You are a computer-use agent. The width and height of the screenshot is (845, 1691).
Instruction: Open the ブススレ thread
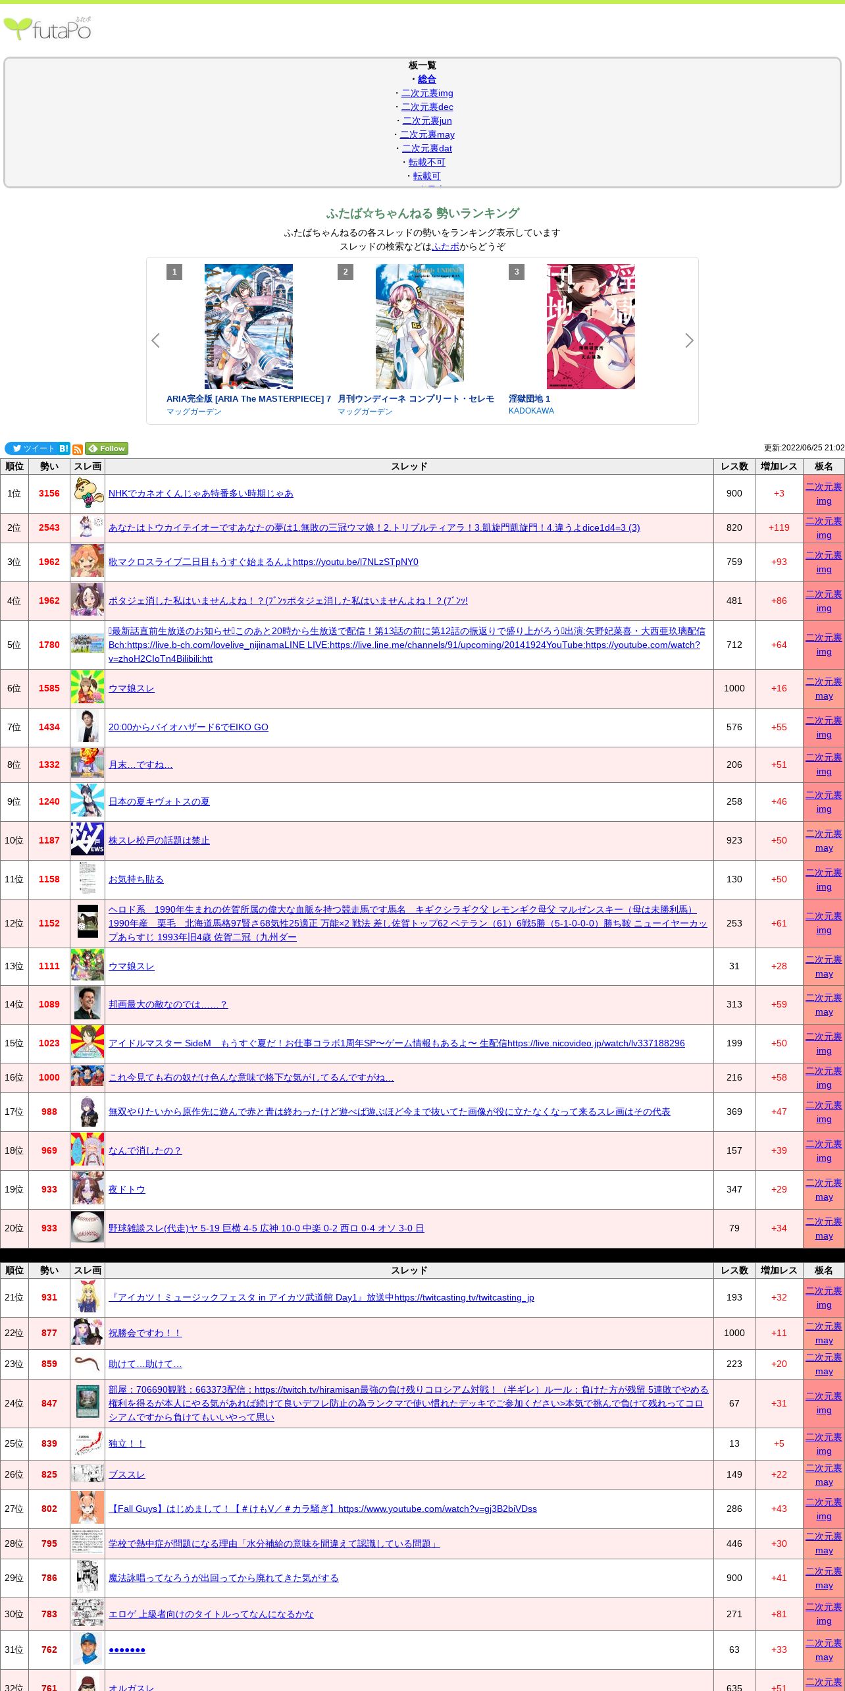coord(127,1474)
